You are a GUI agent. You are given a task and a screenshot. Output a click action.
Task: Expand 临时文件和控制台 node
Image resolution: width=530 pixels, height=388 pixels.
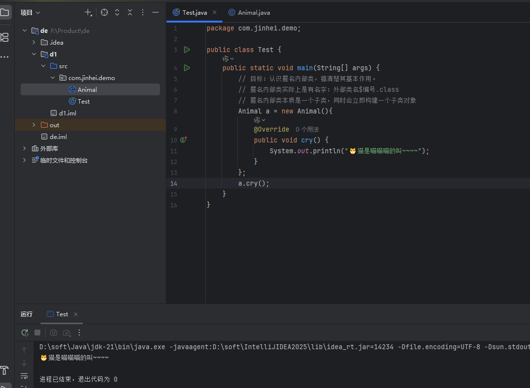point(25,160)
